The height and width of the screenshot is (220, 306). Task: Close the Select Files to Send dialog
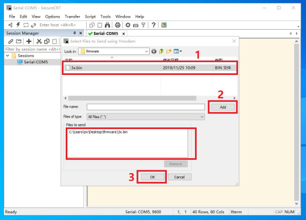pos(234,41)
